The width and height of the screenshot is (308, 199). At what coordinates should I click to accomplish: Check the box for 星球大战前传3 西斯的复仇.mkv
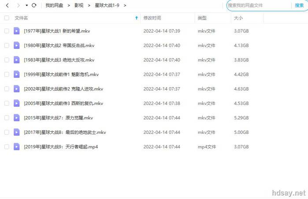(x=7, y=103)
